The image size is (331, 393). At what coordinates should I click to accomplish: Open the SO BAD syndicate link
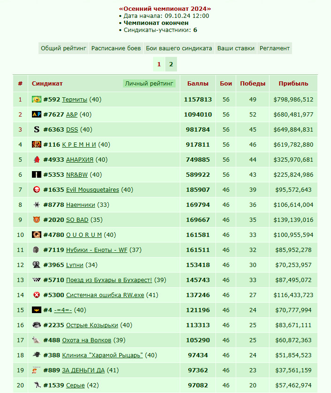pyautogui.click(x=77, y=220)
